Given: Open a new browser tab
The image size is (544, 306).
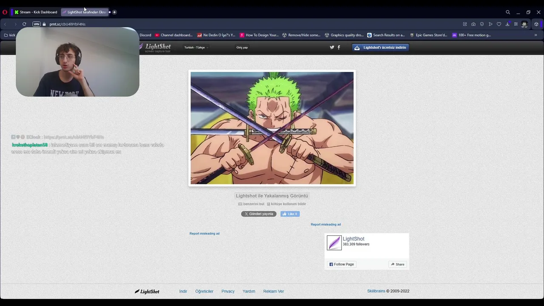Looking at the screenshot, I should (x=114, y=12).
